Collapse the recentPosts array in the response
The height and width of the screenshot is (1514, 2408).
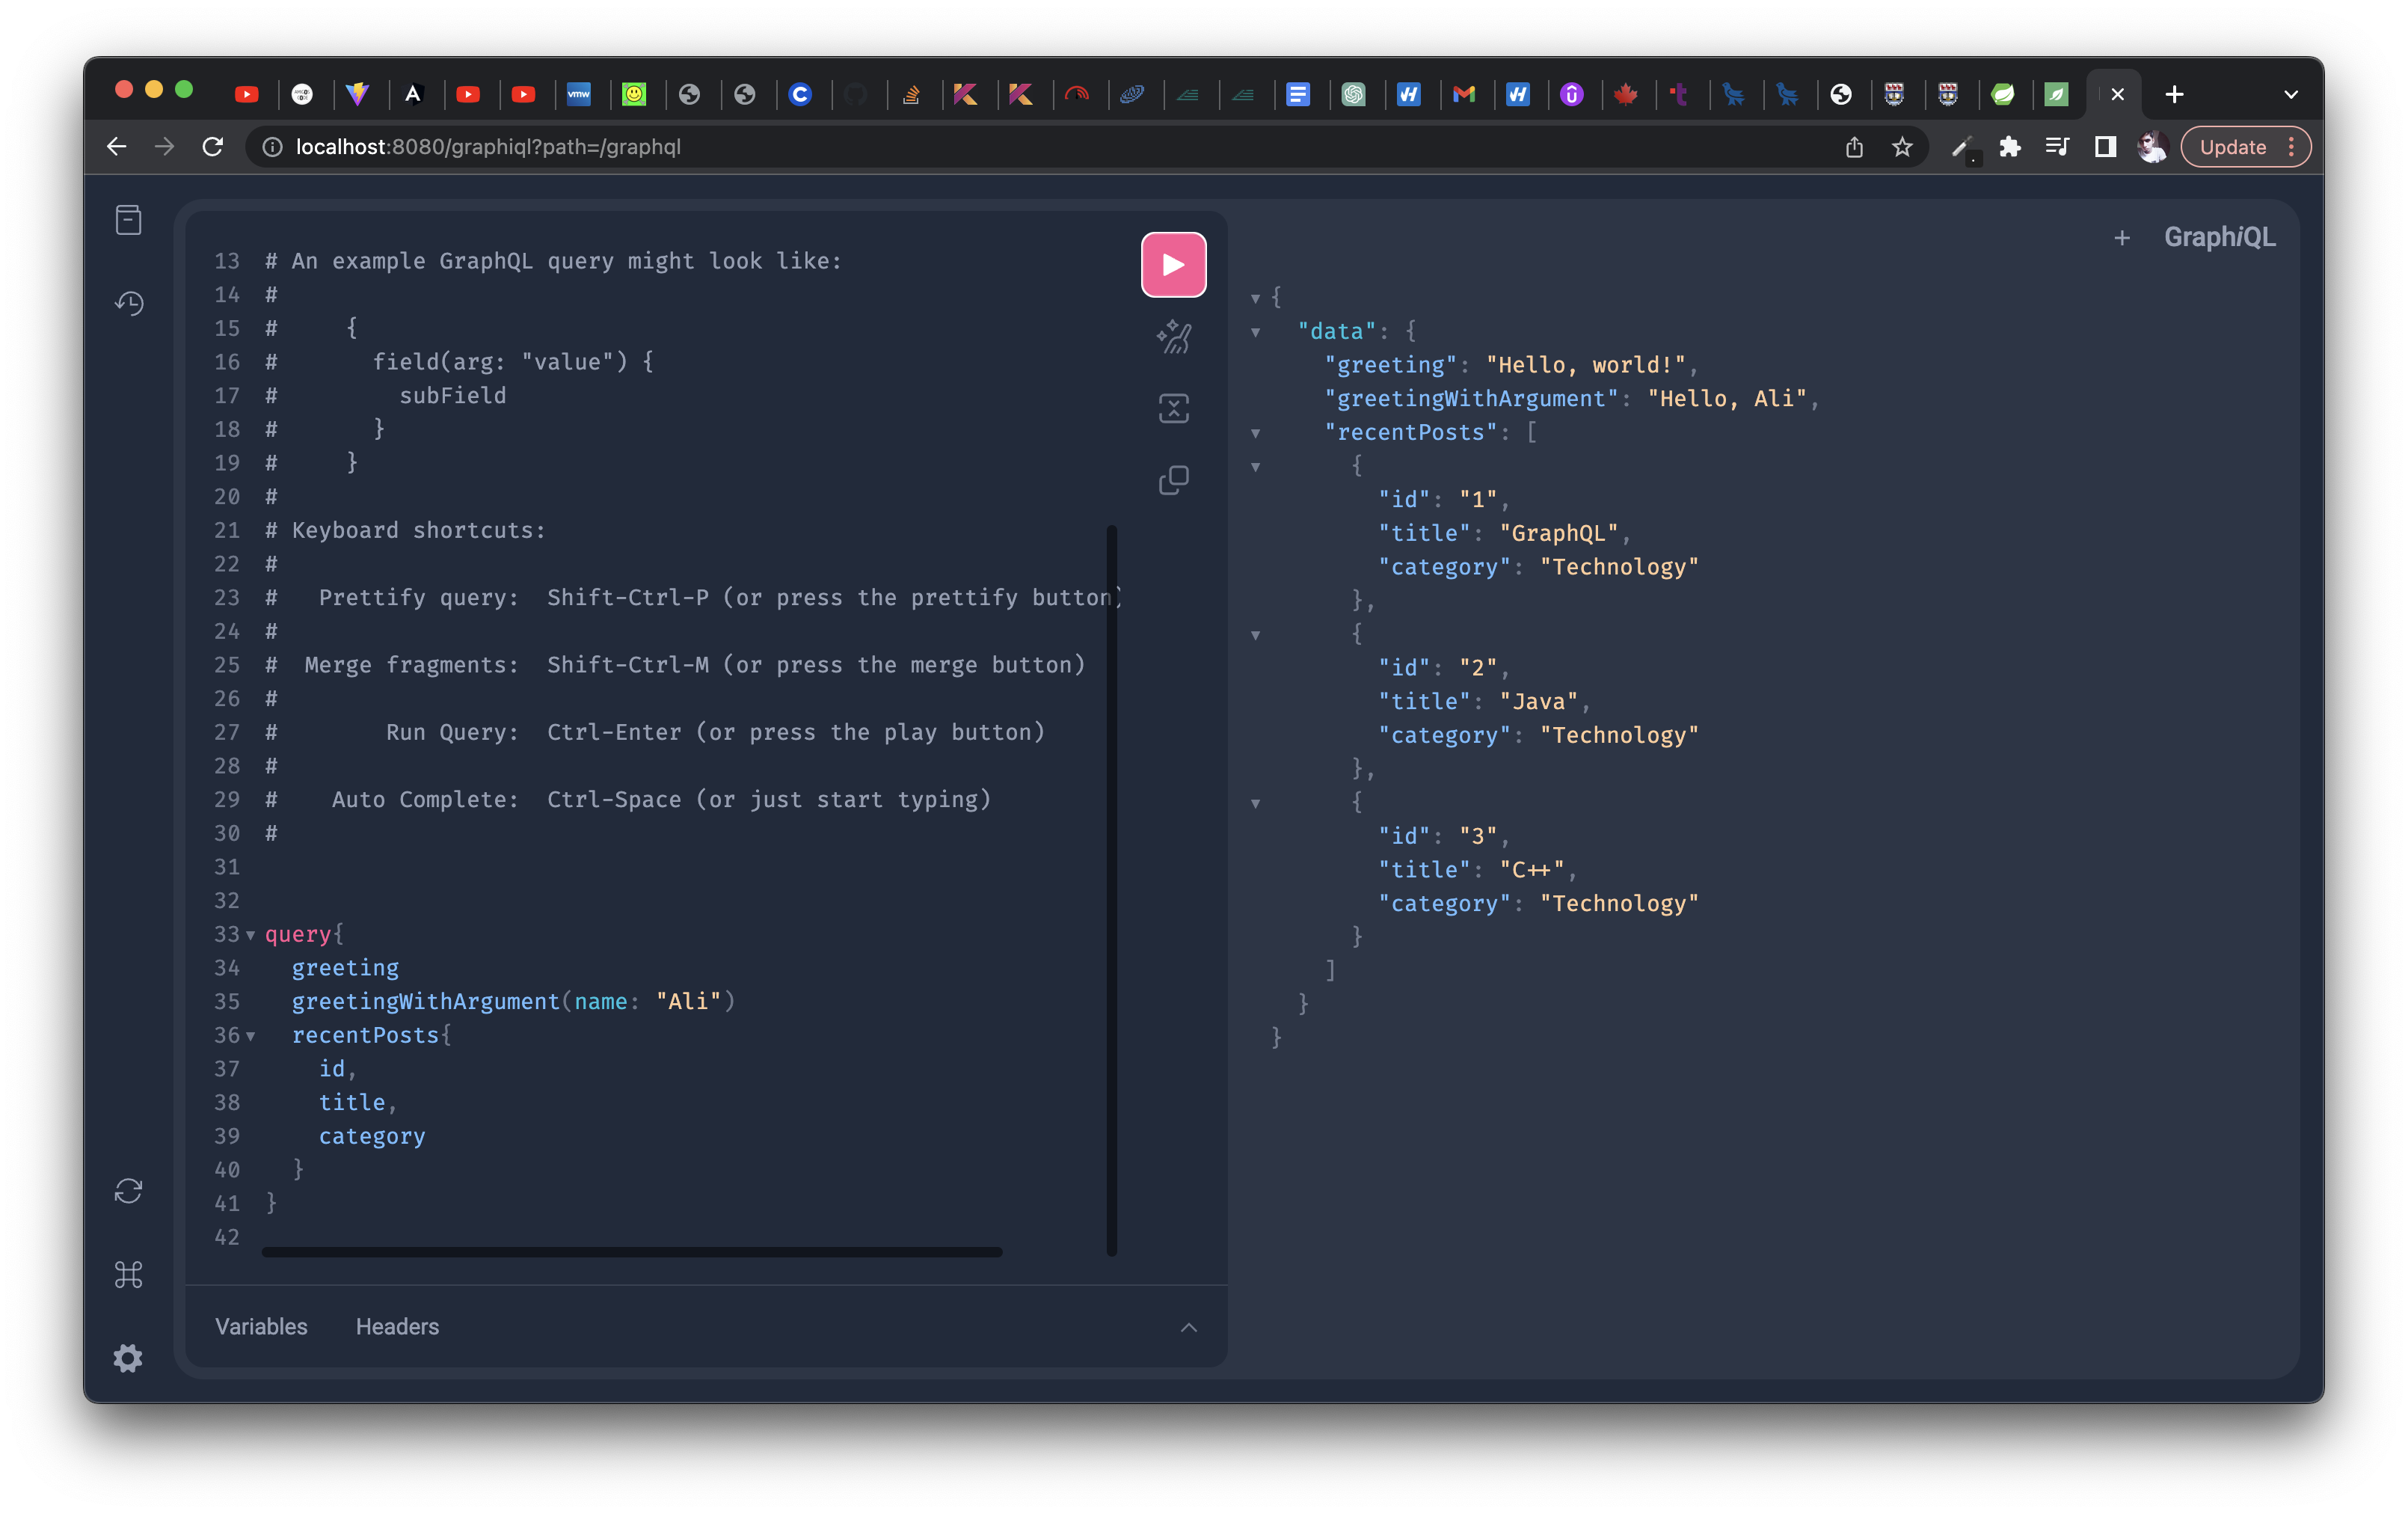tap(1255, 434)
